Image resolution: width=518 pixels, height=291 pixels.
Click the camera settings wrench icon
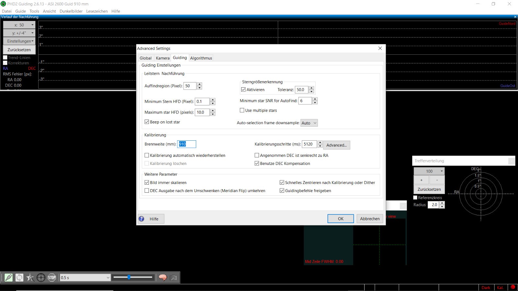click(x=174, y=277)
